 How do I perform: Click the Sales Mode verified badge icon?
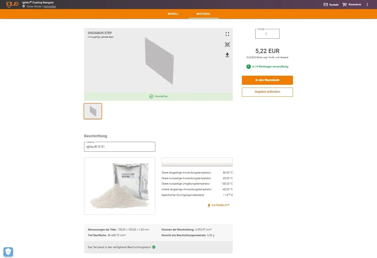[x=24, y=6]
